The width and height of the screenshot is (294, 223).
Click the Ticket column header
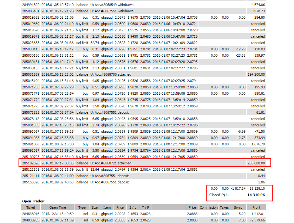tap(31, 208)
